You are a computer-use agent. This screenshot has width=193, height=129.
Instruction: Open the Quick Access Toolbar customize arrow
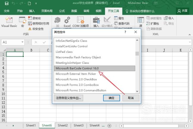[x=36, y=4]
